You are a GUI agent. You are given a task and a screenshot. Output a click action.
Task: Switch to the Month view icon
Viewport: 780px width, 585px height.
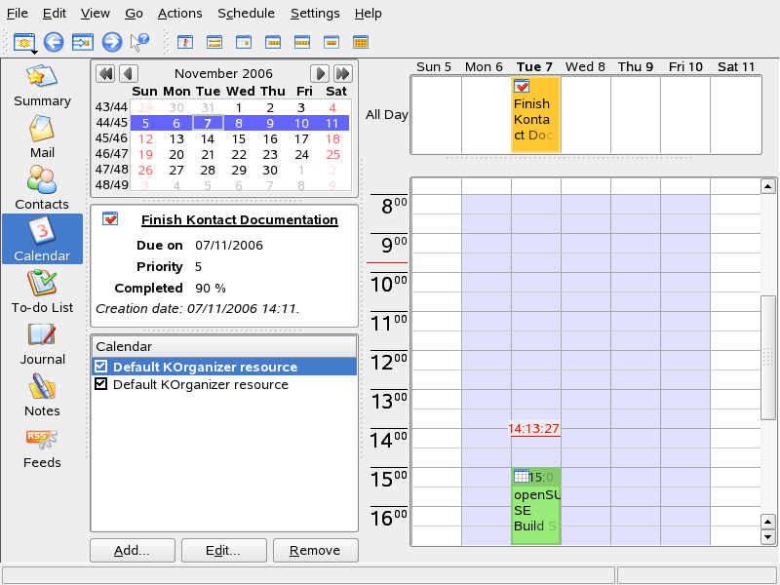pos(361,42)
